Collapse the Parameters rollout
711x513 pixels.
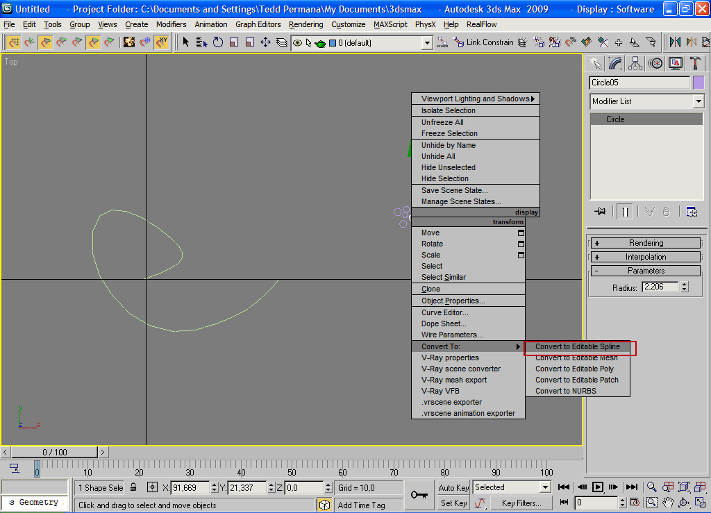tap(646, 271)
